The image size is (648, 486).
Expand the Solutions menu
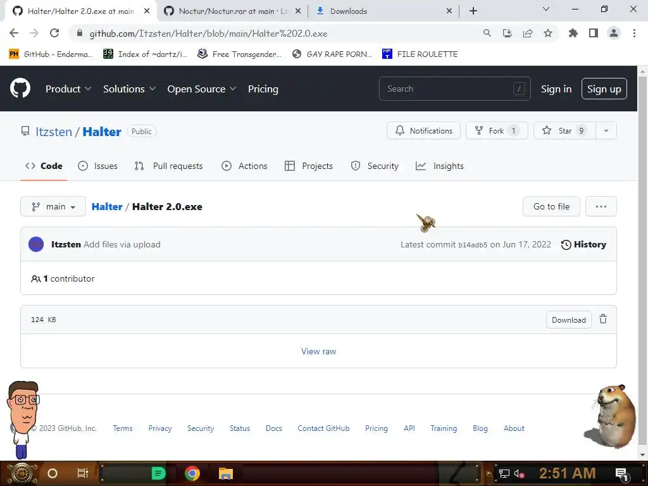pyautogui.click(x=129, y=89)
